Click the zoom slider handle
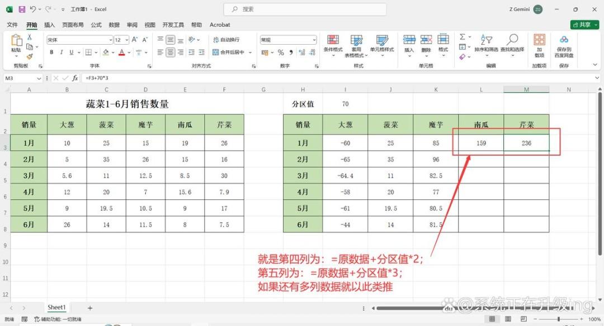This screenshot has width=604, height=326. 559,319
